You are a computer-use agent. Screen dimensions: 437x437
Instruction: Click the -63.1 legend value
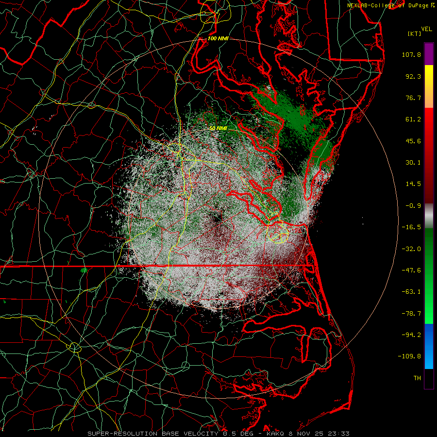pyautogui.click(x=411, y=292)
